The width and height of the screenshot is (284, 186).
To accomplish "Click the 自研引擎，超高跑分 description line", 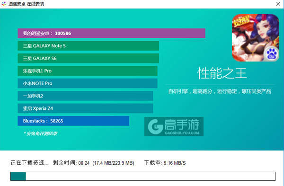I will [x=220, y=91].
